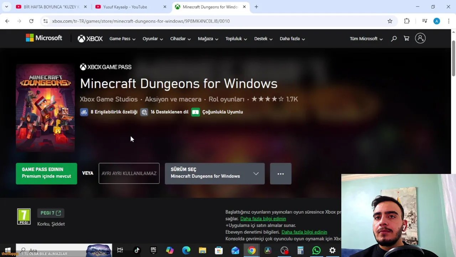Click the Xbox Game Studios publisher link
This screenshot has width=456, height=257.
109,99
